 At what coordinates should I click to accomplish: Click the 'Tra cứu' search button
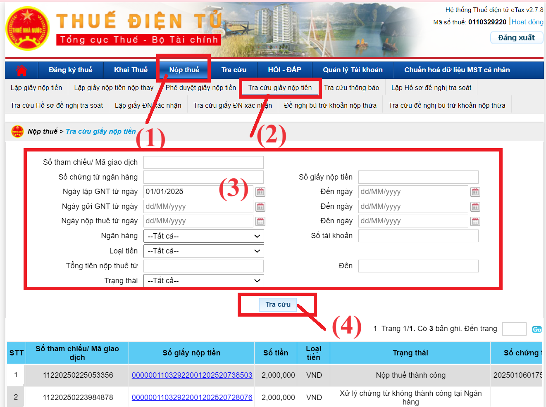tap(278, 305)
